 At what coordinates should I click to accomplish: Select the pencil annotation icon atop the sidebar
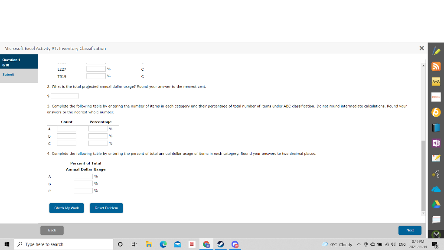click(437, 51)
